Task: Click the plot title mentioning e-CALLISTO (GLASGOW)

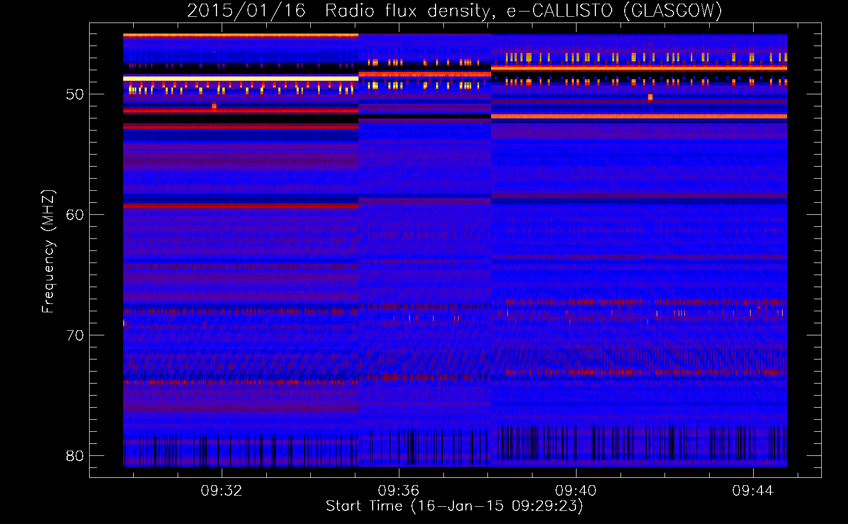Action: tap(454, 10)
